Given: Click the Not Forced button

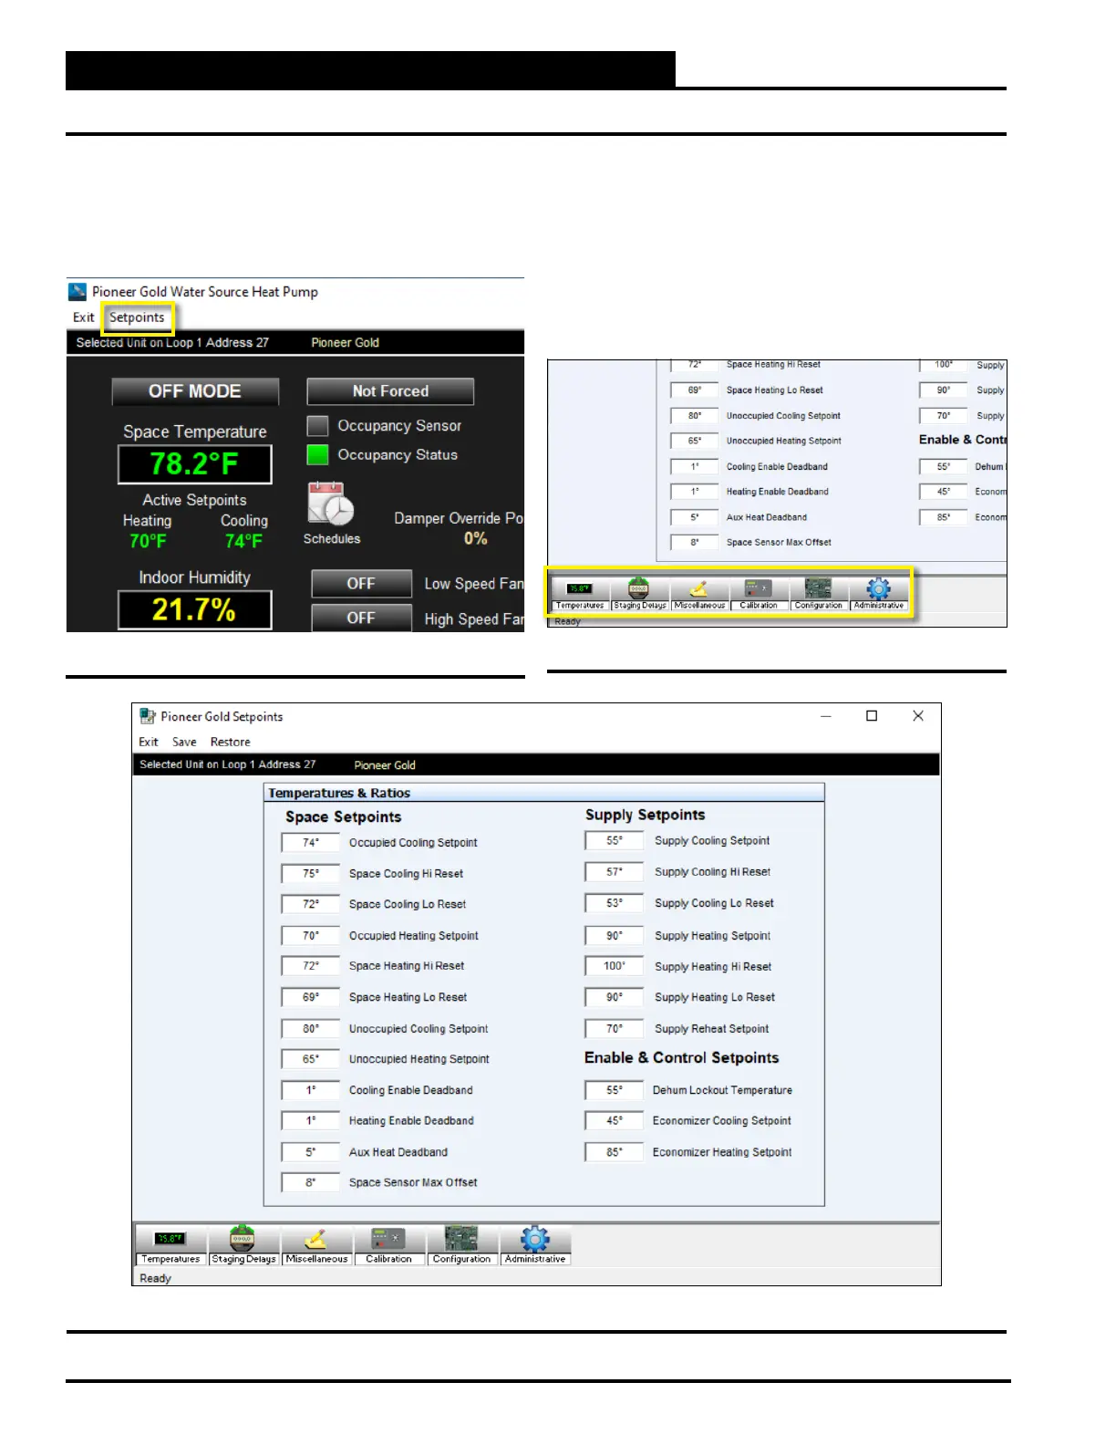Looking at the screenshot, I should [x=390, y=391].
